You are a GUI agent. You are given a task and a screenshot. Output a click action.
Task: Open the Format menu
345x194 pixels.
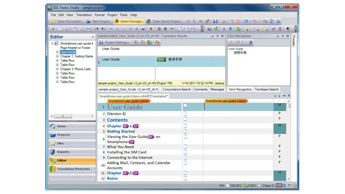click(100, 15)
